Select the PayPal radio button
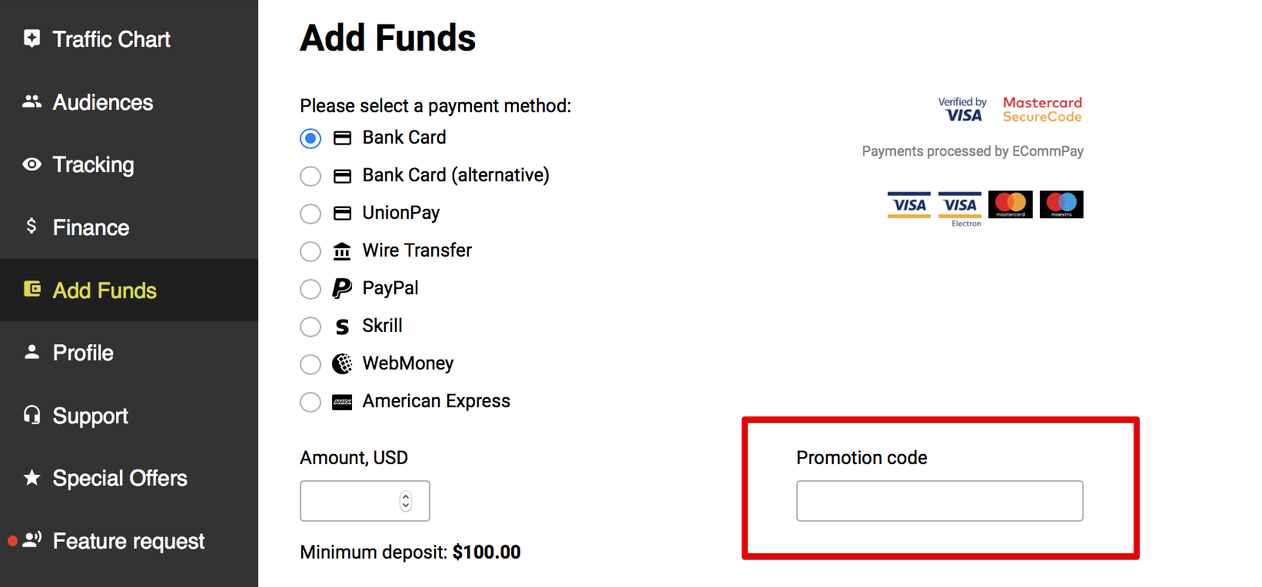The height and width of the screenshot is (587, 1262). pos(311,289)
